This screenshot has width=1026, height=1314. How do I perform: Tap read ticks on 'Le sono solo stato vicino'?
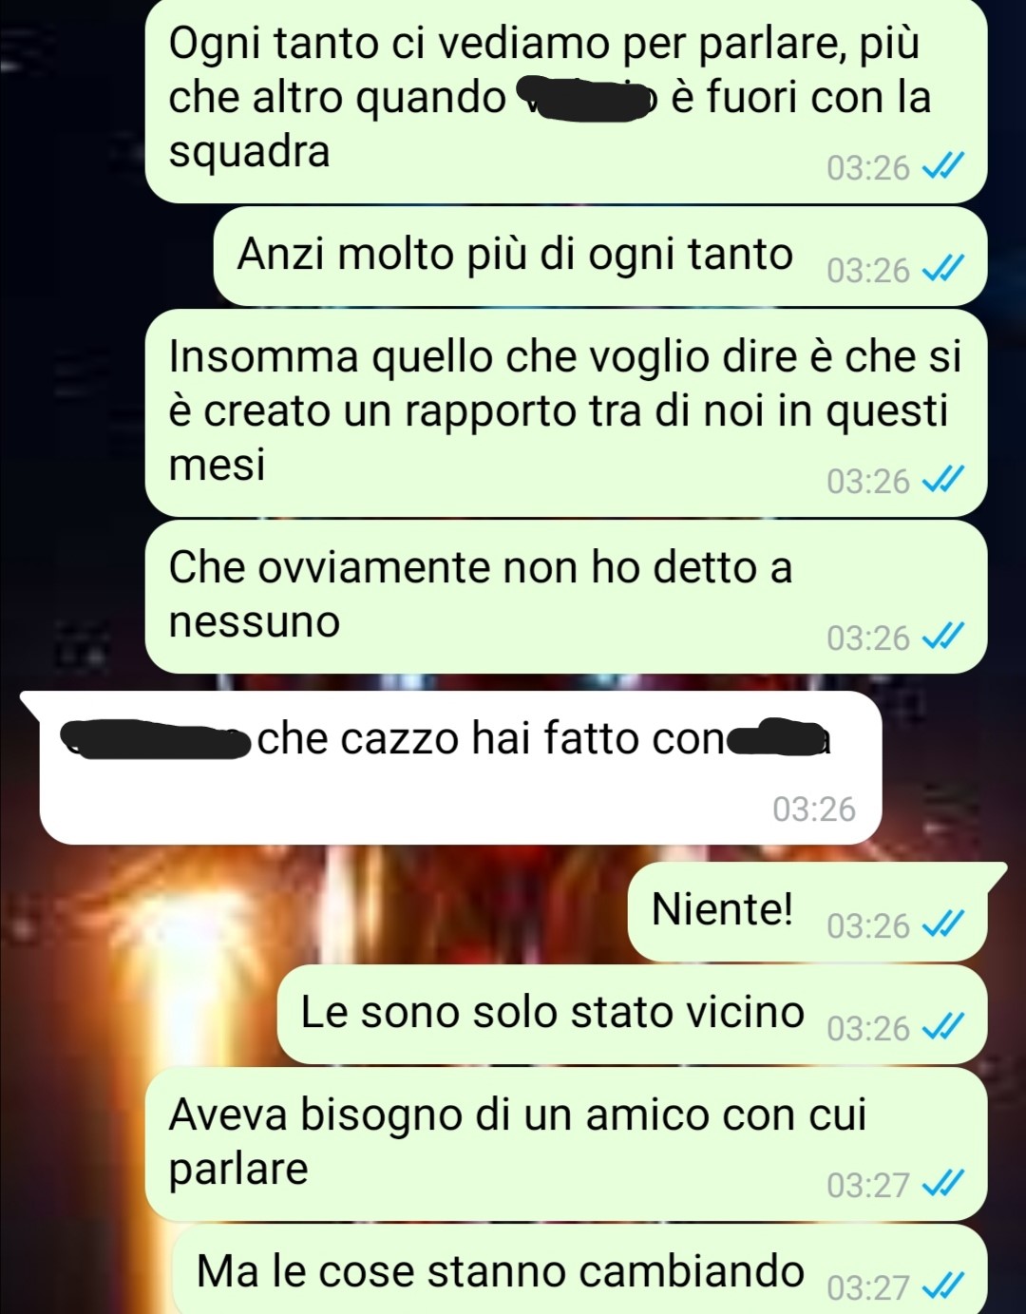[x=944, y=1027]
